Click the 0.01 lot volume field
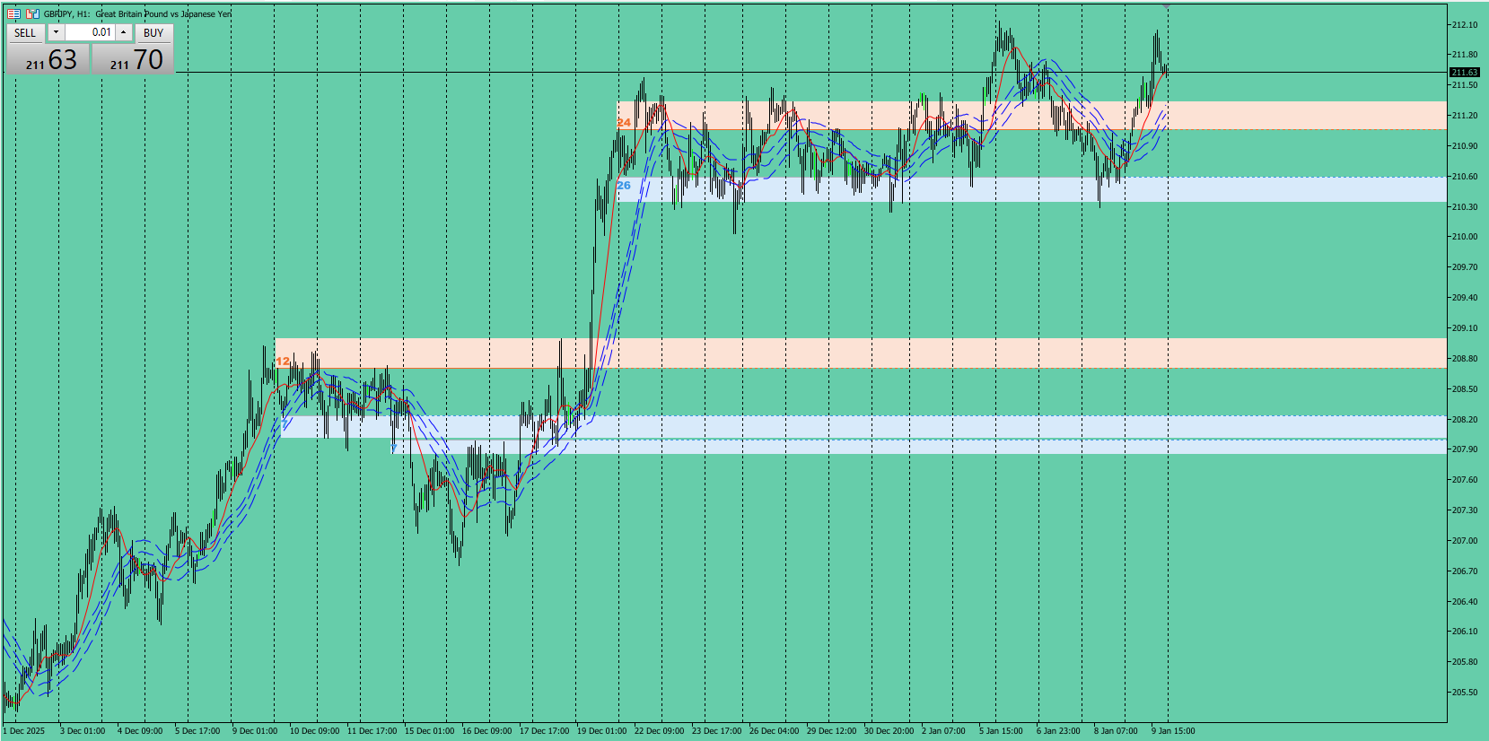This screenshot has width=1489, height=741. click(x=90, y=32)
